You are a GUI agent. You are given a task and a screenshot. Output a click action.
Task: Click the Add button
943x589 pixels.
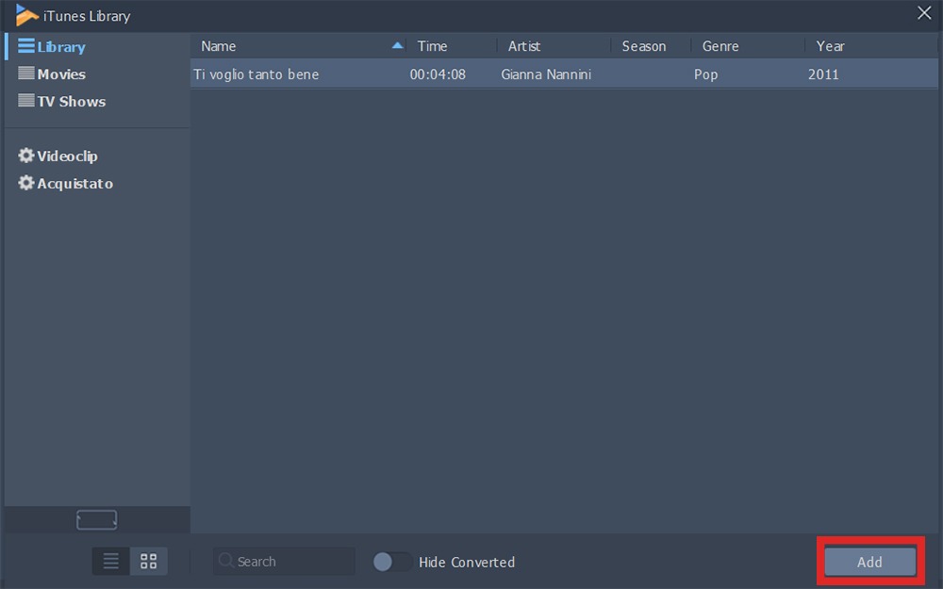869,562
